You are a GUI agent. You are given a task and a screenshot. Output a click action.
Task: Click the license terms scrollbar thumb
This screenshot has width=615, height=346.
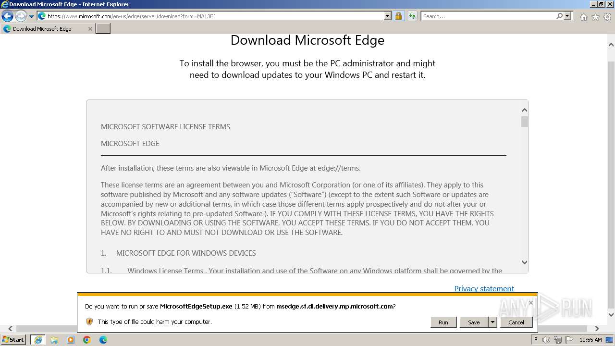click(524, 122)
